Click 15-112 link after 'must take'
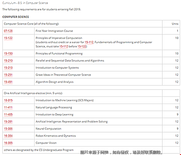The width and height of the screenshot is (181, 155). point(64,47)
